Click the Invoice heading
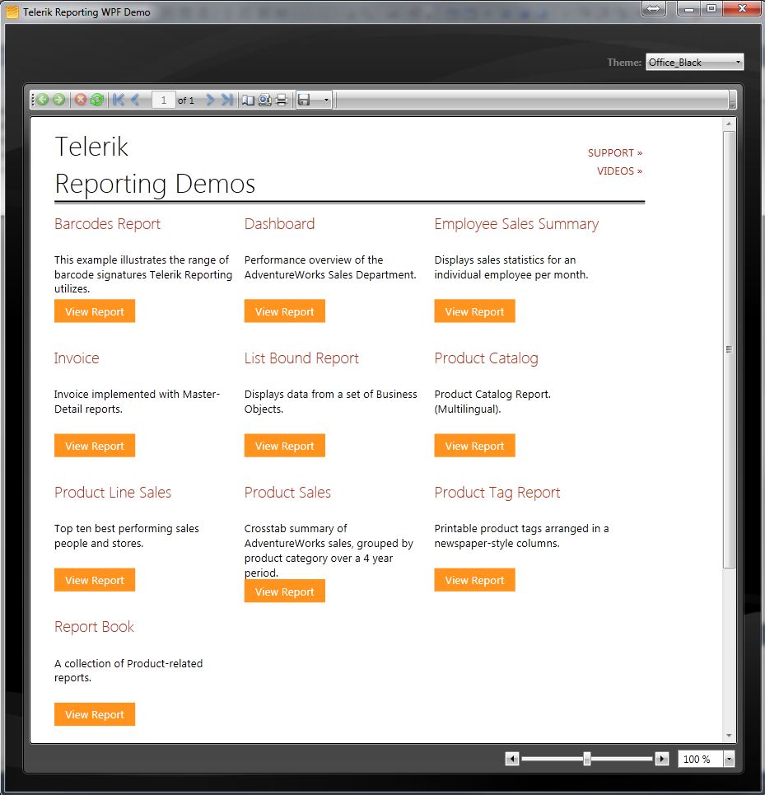The width and height of the screenshot is (765, 795). (77, 358)
